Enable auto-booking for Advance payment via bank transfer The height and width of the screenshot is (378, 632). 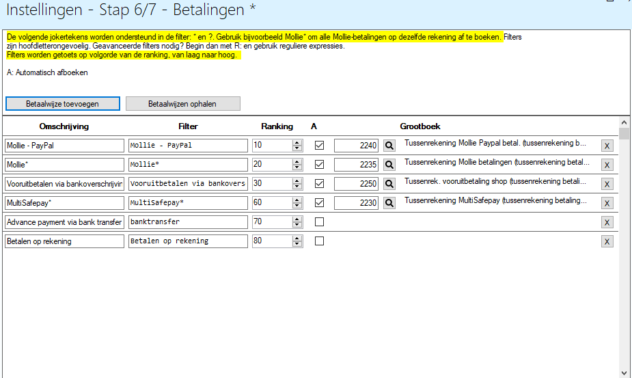[319, 222]
